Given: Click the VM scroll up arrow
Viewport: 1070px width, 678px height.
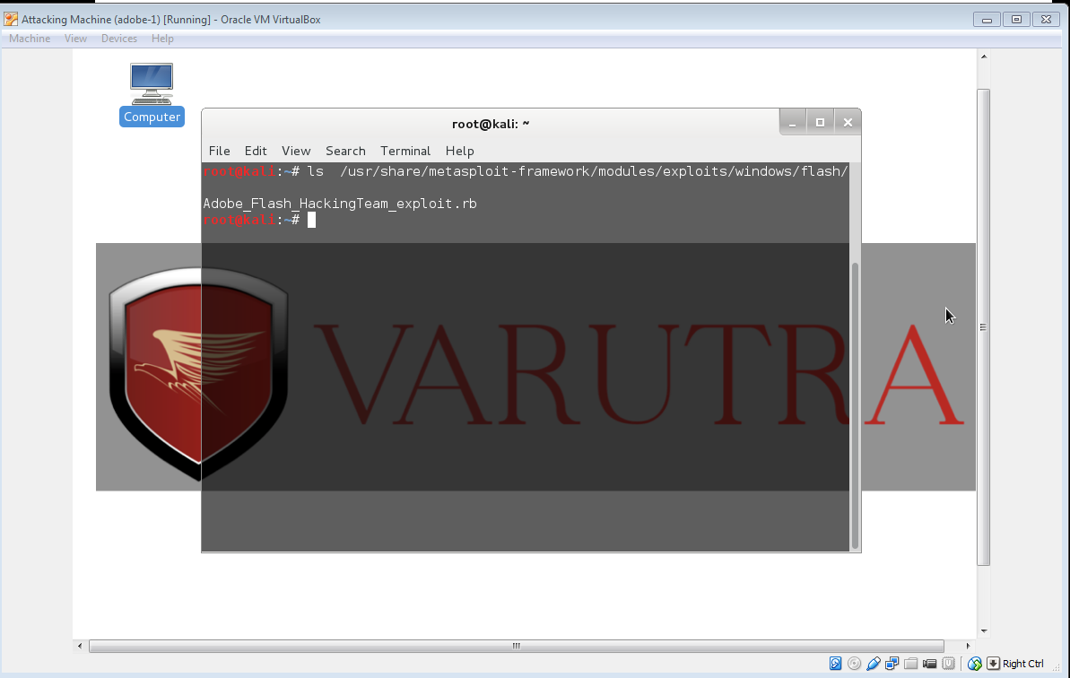Looking at the screenshot, I should point(983,56).
